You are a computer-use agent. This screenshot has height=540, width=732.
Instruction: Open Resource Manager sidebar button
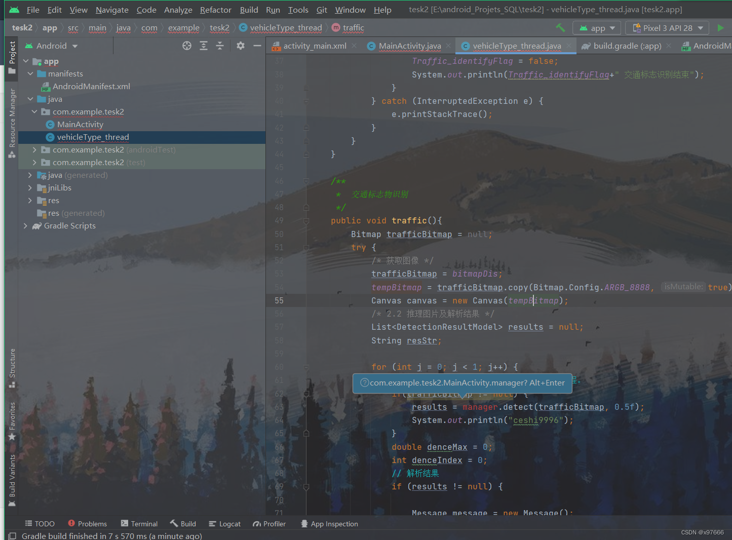pyautogui.click(x=12, y=123)
